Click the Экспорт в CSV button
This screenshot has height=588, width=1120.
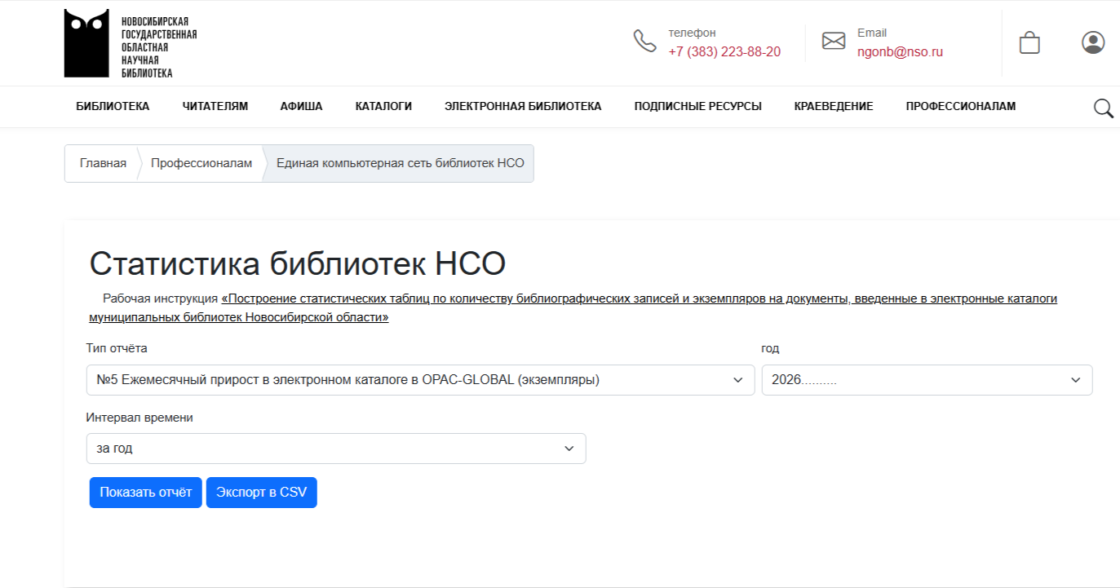[261, 493]
